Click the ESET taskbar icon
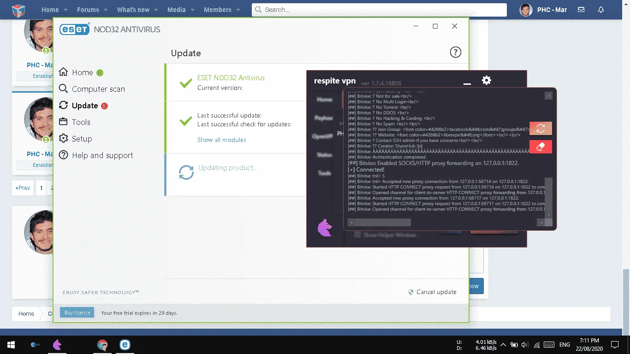 click(x=125, y=345)
